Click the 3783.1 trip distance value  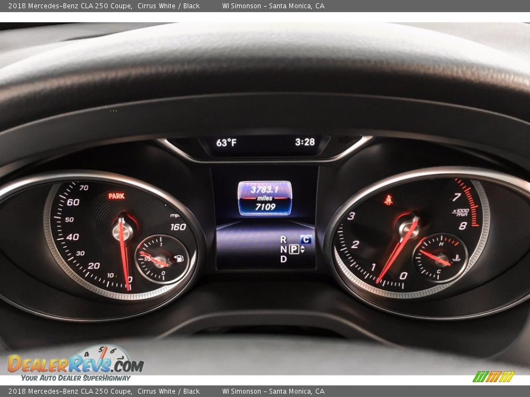(x=264, y=189)
